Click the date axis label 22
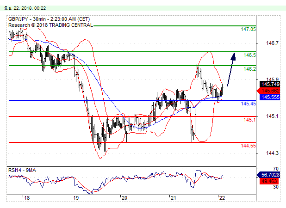 click(222, 198)
